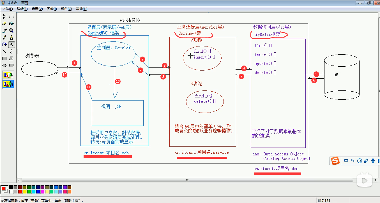This screenshot has width=380, height=203.
Task: Click the Sogou input method logo
Action: (335, 161)
